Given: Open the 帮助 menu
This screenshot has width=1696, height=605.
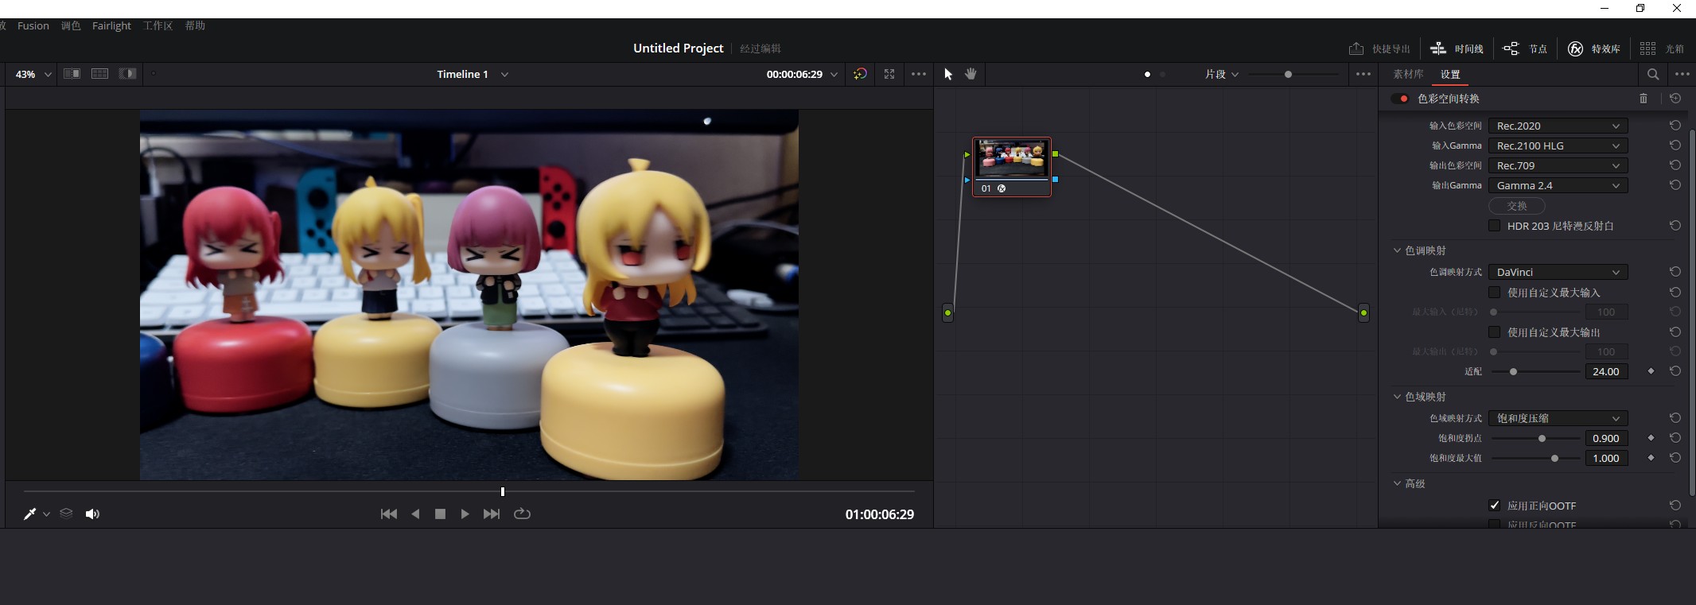Looking at the screenshot, I should tap(195, 25).
